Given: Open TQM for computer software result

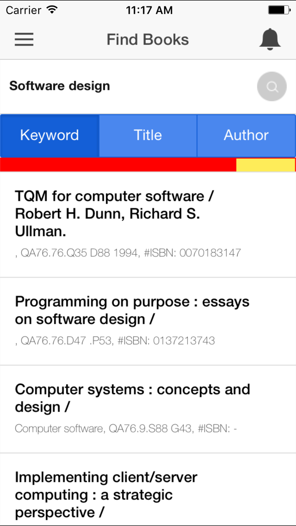Looking at the screenshot, I should 148,225.
